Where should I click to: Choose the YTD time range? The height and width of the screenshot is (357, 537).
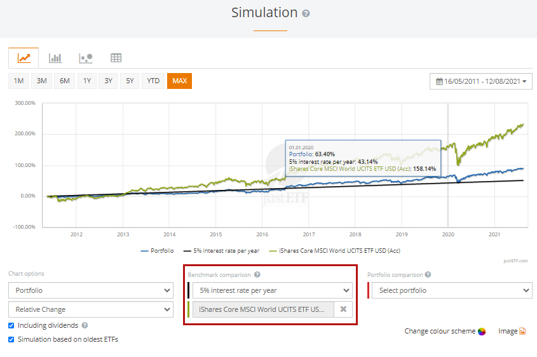pos(153,81)
